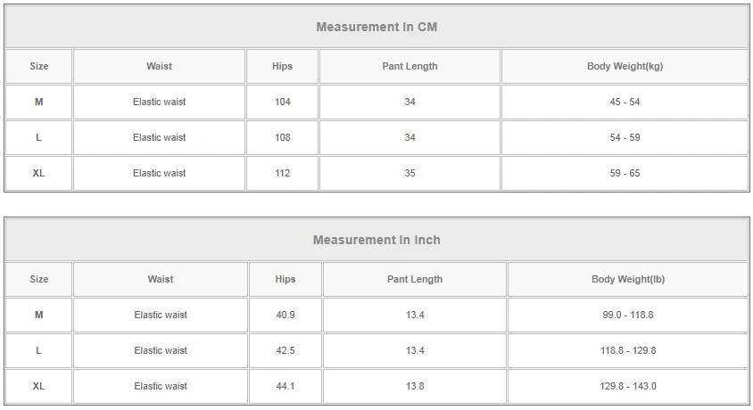Viewport: 753px width, 410px height.
Task: Select size M row in CM table
Action: tap(39, 102)
